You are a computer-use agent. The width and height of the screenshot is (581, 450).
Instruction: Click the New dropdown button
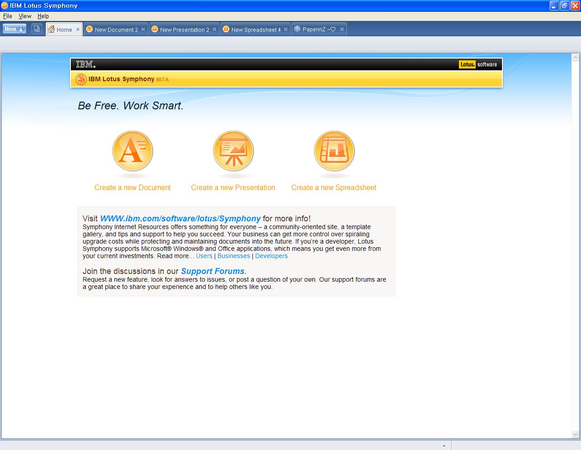click(x=15, y=29)
